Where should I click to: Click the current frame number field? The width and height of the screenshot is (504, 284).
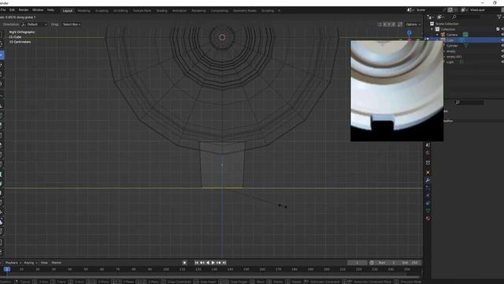click(x=357, y=263)
